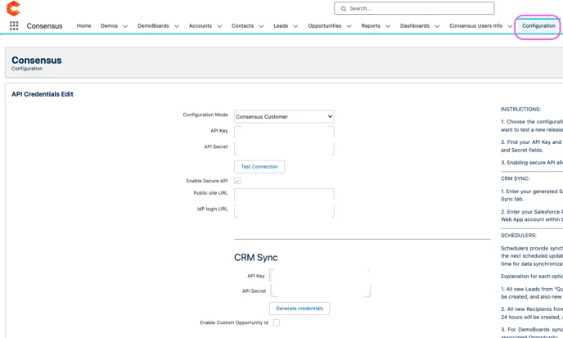
Task: Open the Leads tab
Action: pyautogui.click(x=281, y=26)
